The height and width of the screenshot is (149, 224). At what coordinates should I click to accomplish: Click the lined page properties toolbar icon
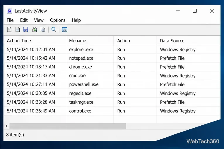18,30
